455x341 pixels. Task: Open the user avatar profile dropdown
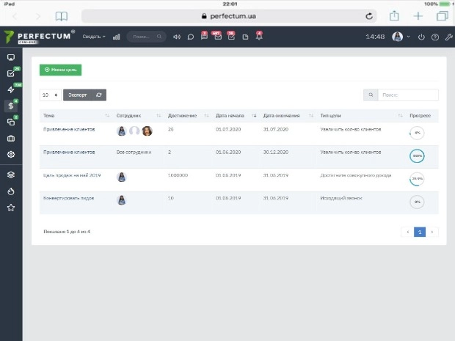(401, 37)
